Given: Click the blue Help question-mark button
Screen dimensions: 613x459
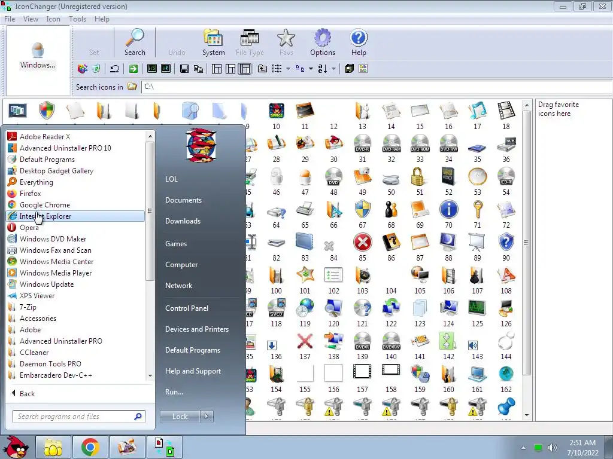Looking at the screenshot, I should [359, 42].
